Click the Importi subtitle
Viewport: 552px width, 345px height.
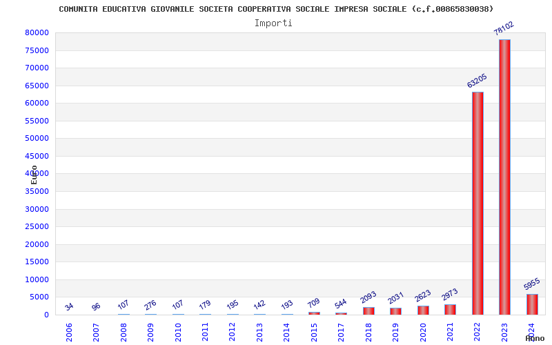(x=273, y=23)
